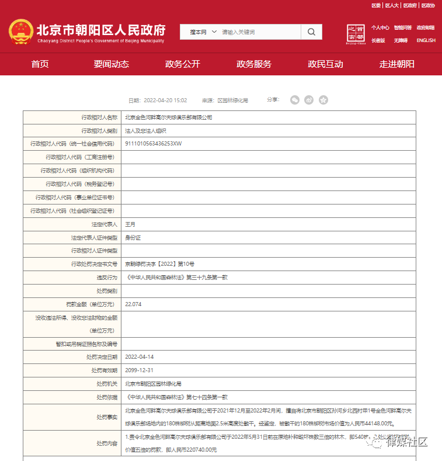Select 政务公开 in the navigation bar
The width and height of the screenshot is (442, 461).
click(x=182, y=64)
